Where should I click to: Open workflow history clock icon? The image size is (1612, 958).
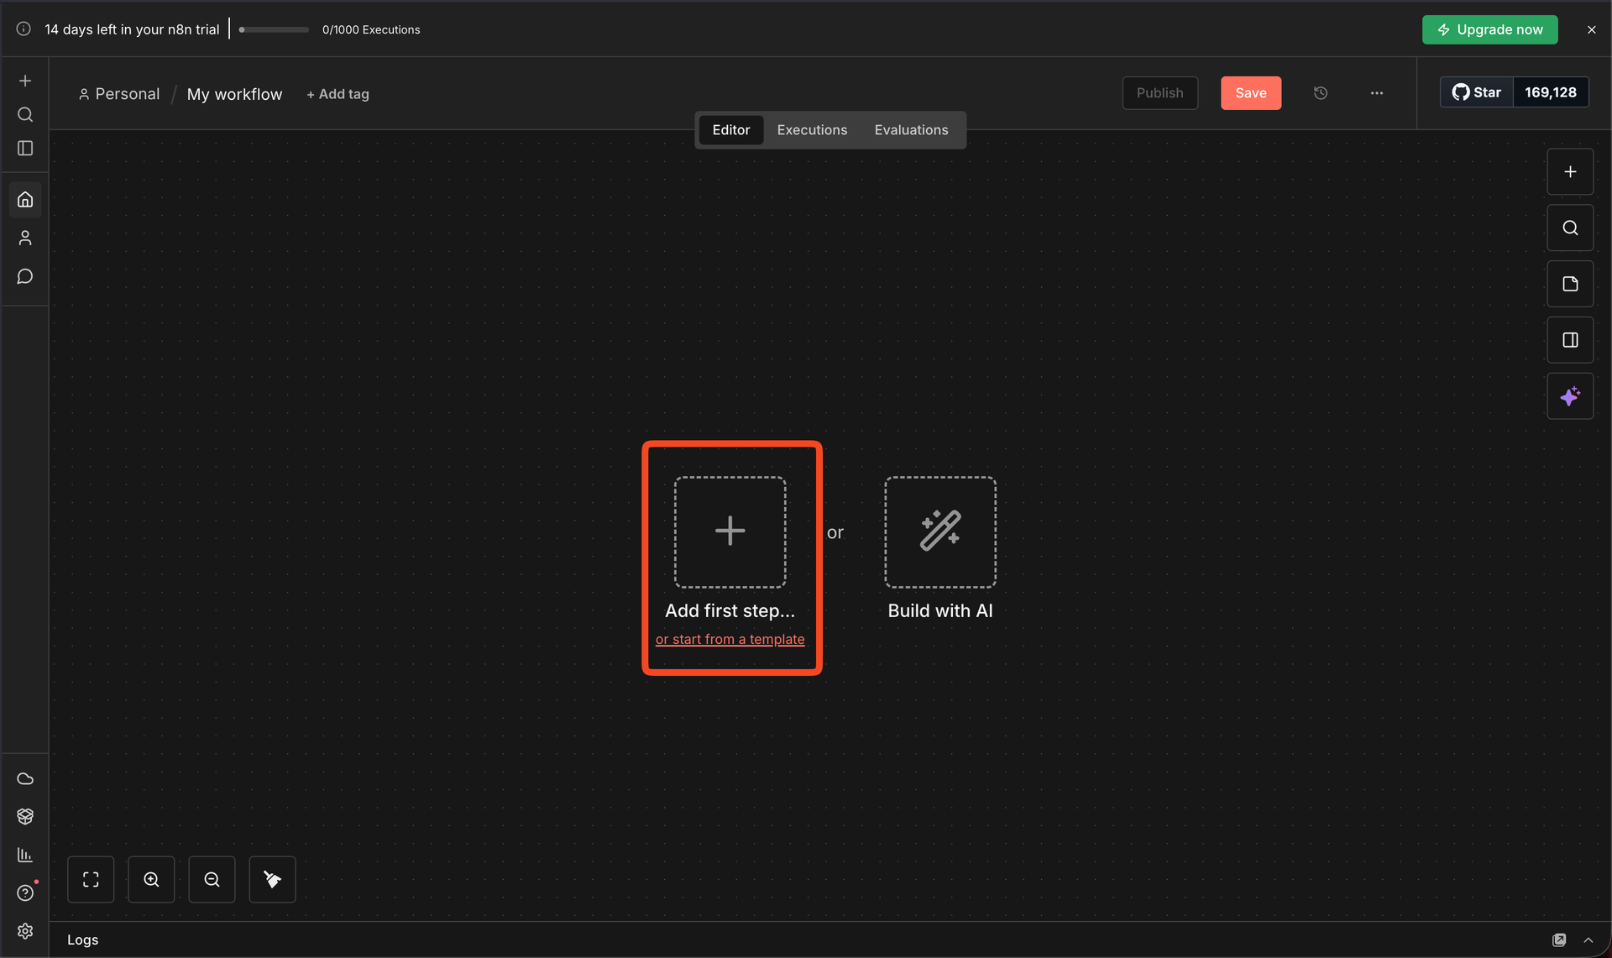(1320, 93)
